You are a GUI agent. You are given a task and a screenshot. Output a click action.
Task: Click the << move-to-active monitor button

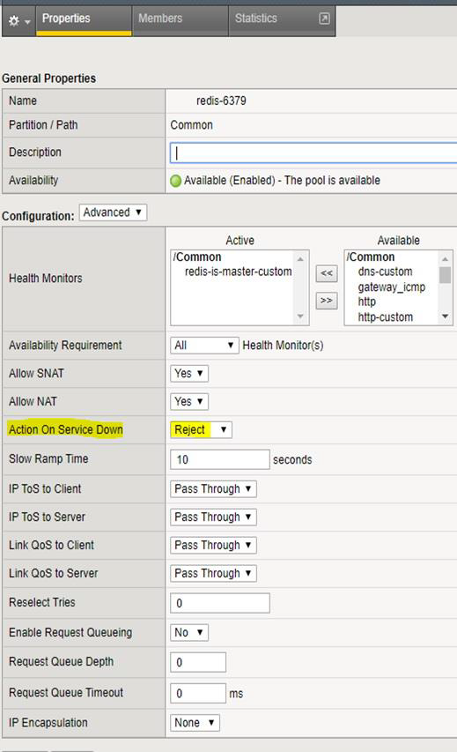point(327,273)
